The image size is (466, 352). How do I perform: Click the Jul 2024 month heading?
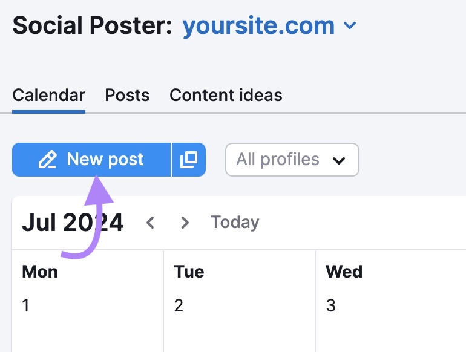(x=73, y=223)
